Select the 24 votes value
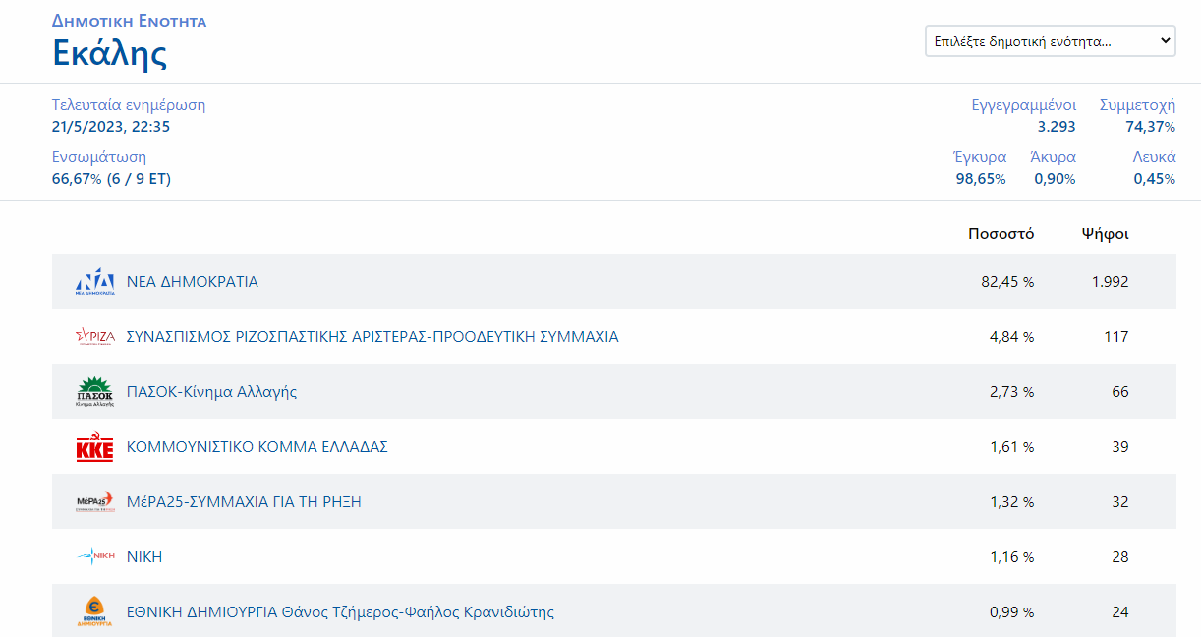 point(1120,611)
